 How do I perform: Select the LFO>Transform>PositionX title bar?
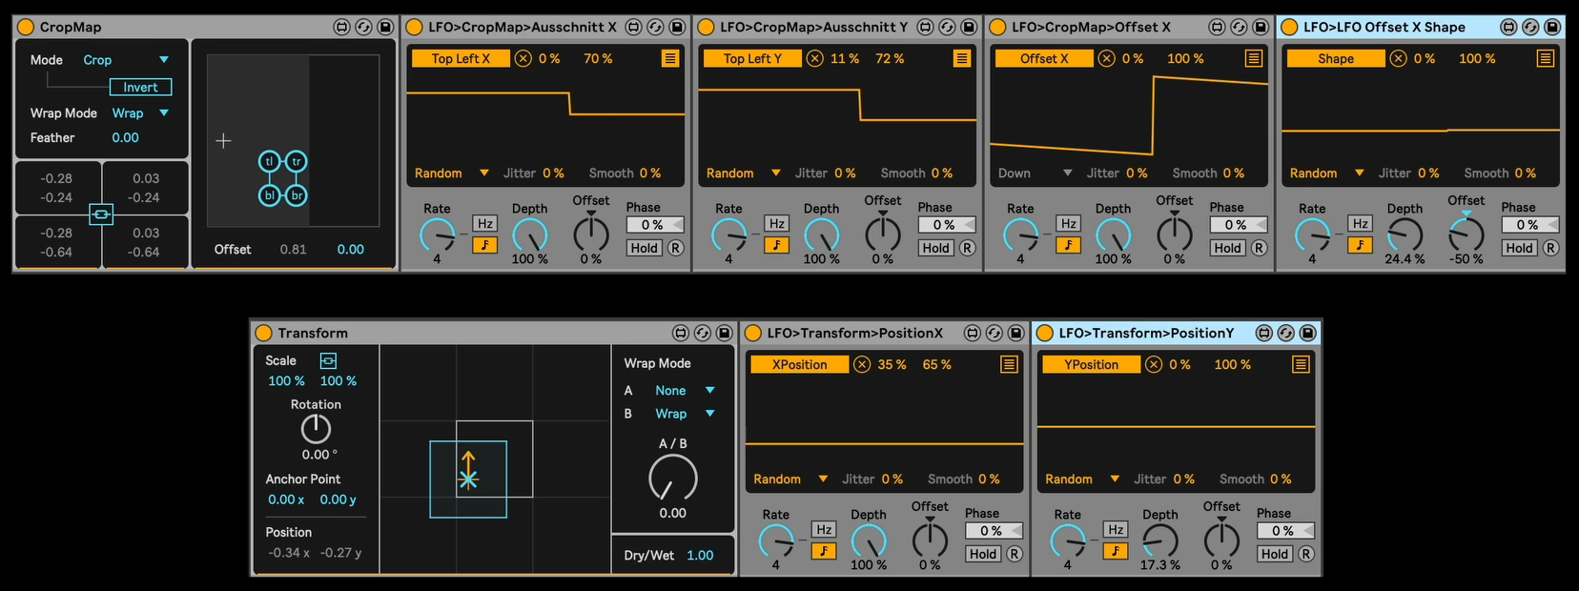pos(853,333)
